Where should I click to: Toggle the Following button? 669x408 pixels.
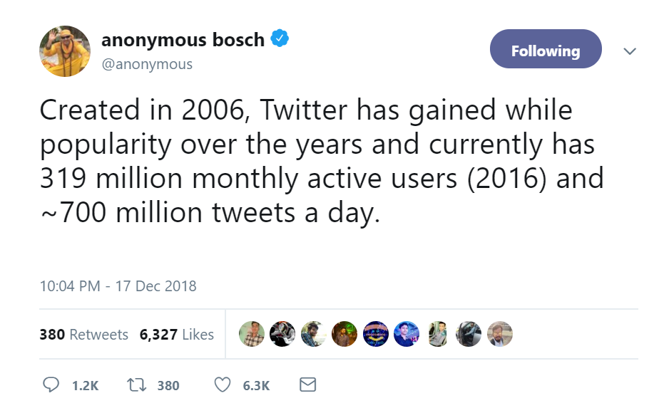coord(546,49)
